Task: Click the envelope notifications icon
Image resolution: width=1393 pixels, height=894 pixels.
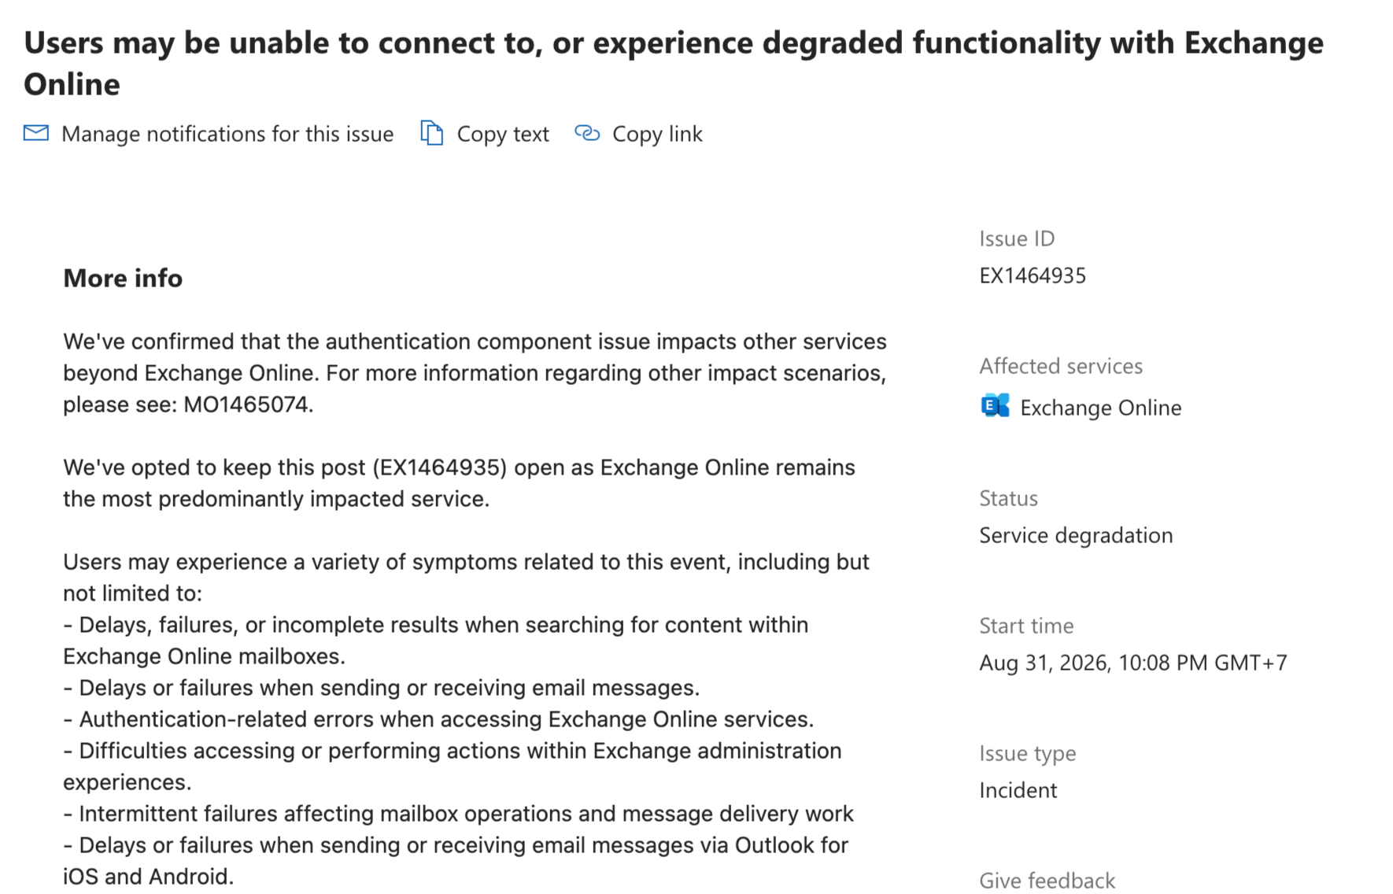Action: (36, 133)
